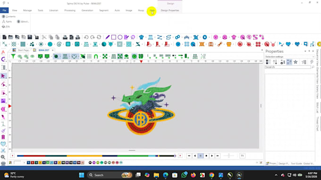Close the 8066.DST document tab

pyautogui.click(x=52, y=50)
